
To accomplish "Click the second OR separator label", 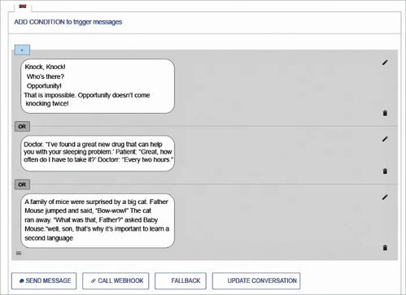I will (x=22, y=184).
